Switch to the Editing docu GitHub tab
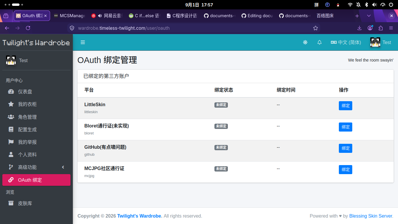The height and width of the screenshot is (224, 398). tap(257, 16)
